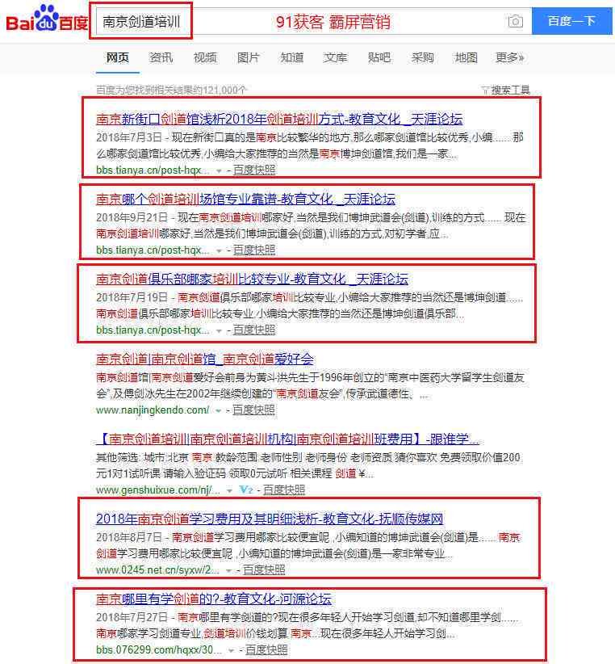Click the URL bbs.076299.com/hqxx/30...
Image resolution: width=615 pixels, height=664 pixels.
coord(159,650)
